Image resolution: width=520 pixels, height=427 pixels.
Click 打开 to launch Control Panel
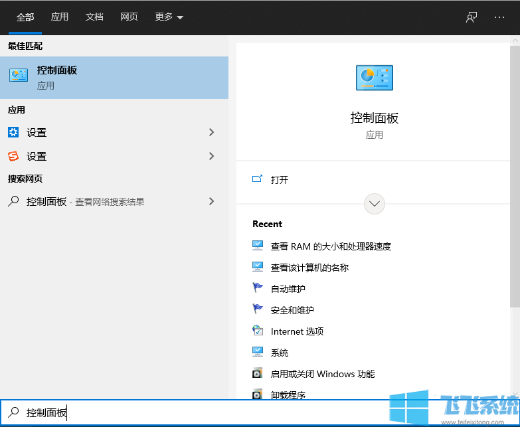point(280,179)
